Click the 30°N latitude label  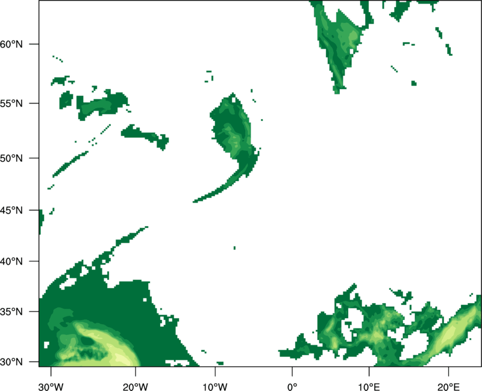11,362
